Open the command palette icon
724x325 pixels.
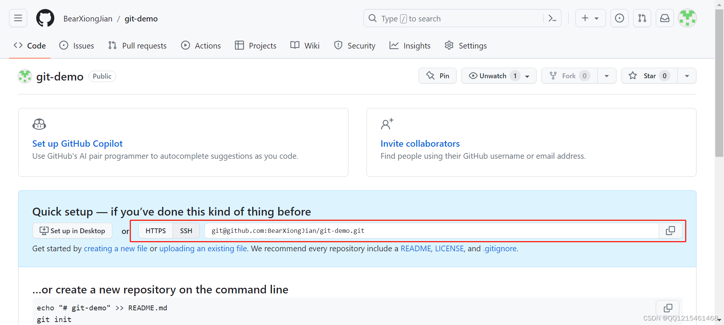pyautogui.click(x=552, y=18)
